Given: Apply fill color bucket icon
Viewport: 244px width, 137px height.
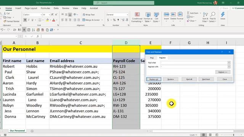Looking at the screenshot, I should pos(47,20).
